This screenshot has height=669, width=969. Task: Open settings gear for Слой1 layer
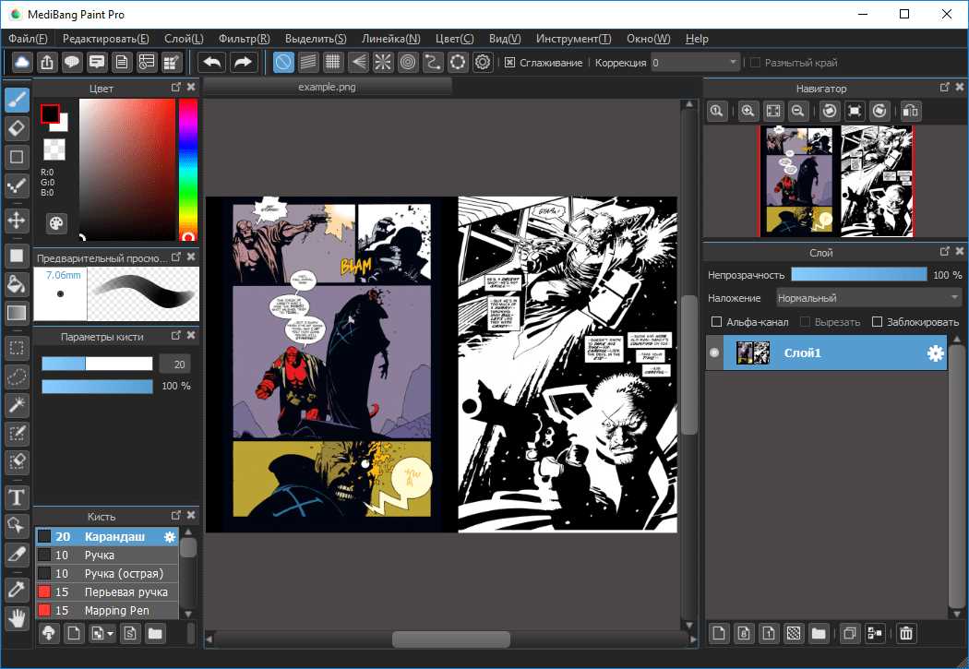tap(935, 353)
